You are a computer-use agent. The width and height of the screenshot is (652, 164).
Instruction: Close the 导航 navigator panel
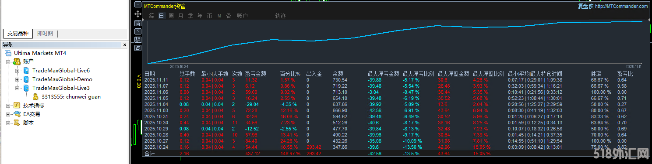[124, 44]
